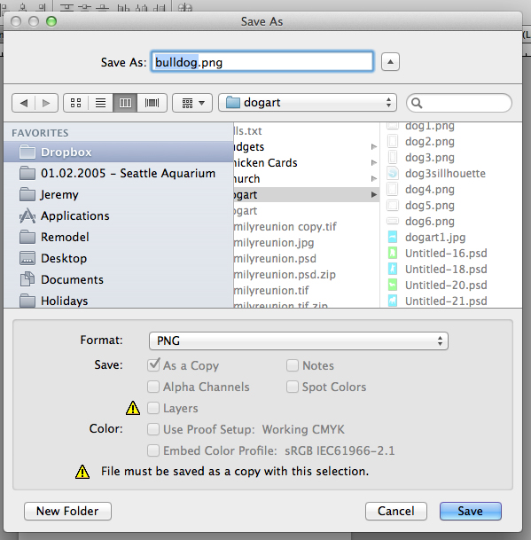This screenshot has width=531, height=540.
Task: Switch to icon view in the file browser
Action: [x=75, y=103]
